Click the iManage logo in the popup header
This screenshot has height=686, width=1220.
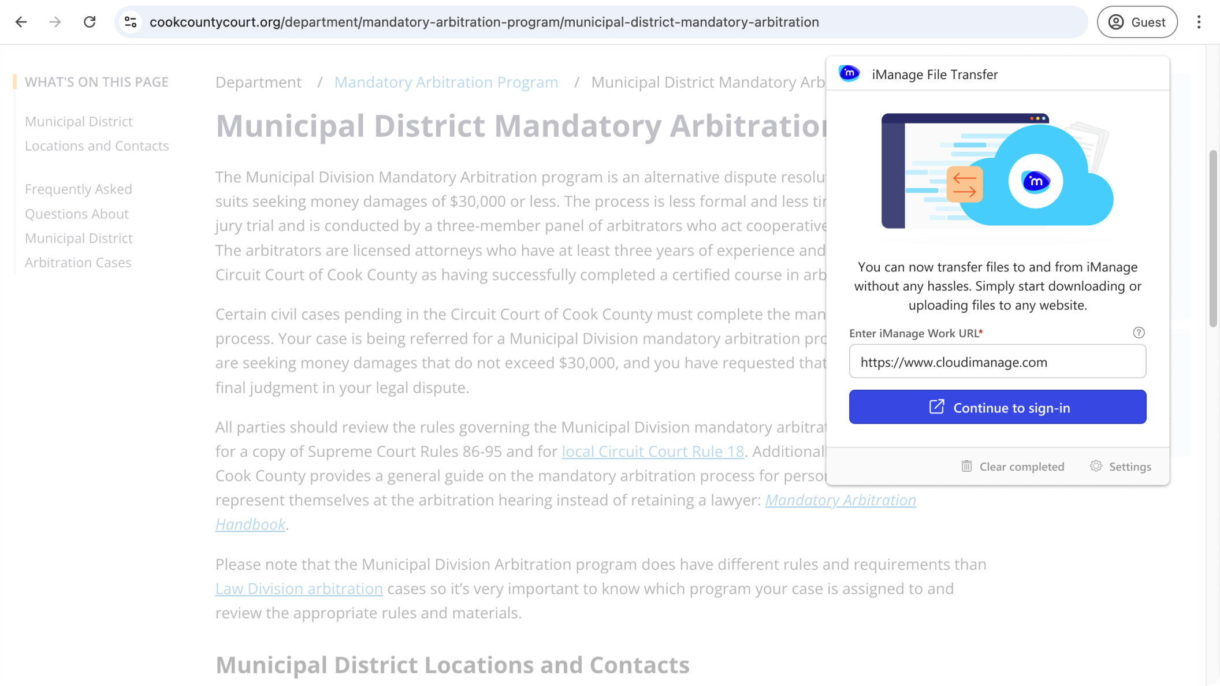849,74
